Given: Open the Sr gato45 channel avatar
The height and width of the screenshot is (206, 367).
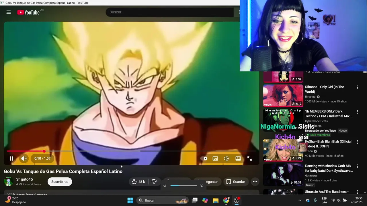Looking at the screenshot, I should tap(8, 182).
